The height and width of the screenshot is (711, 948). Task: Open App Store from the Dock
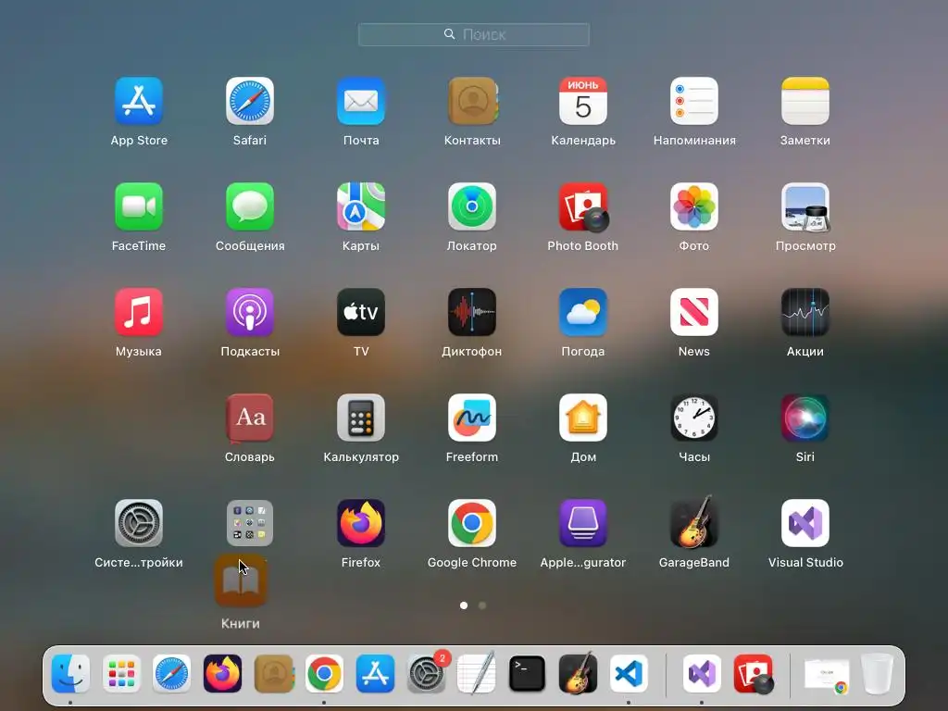375,674
